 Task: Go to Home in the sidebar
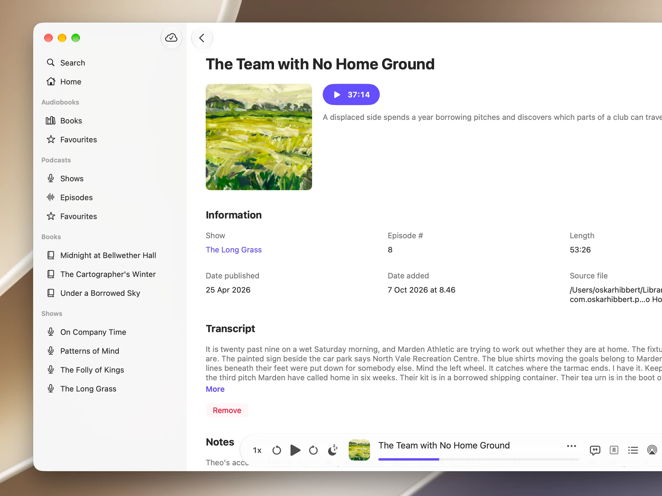pyautogui.click(x=110, y=81)
